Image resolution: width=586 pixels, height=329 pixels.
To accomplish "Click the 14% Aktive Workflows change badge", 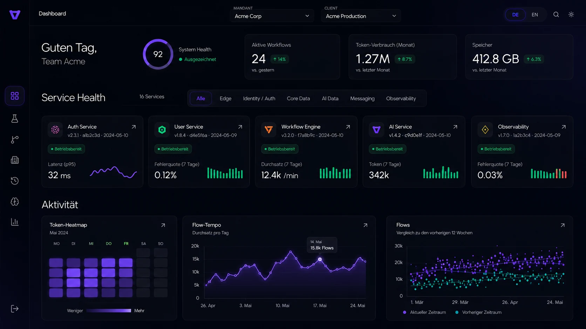I will tap(279, 59).
